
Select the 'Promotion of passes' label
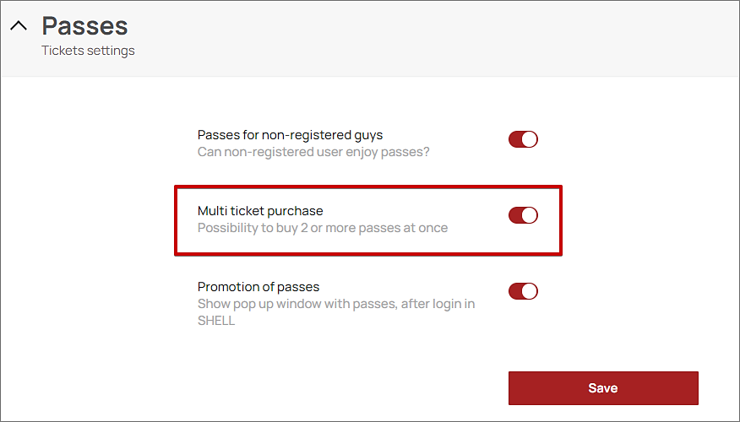(258, 287)
